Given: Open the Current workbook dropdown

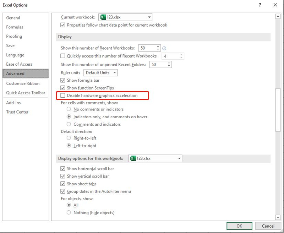Looking at the screenshot, I should tap(149, 17).
